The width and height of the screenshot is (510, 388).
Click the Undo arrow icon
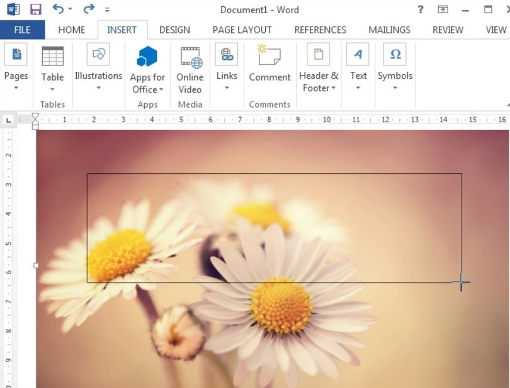pos(58,9)
